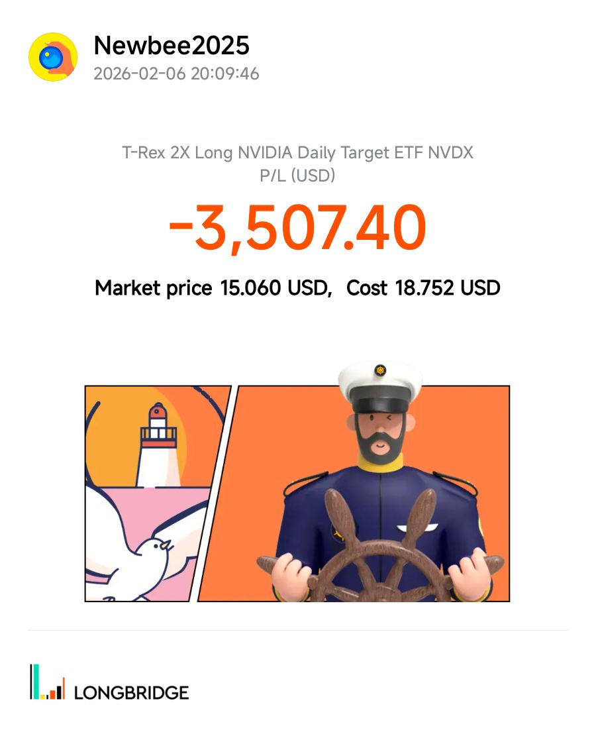The width and height of the screenshot is (596, 738).
Task: Click the wing badge on captain's jacket
Action: (x=416, y=527)
